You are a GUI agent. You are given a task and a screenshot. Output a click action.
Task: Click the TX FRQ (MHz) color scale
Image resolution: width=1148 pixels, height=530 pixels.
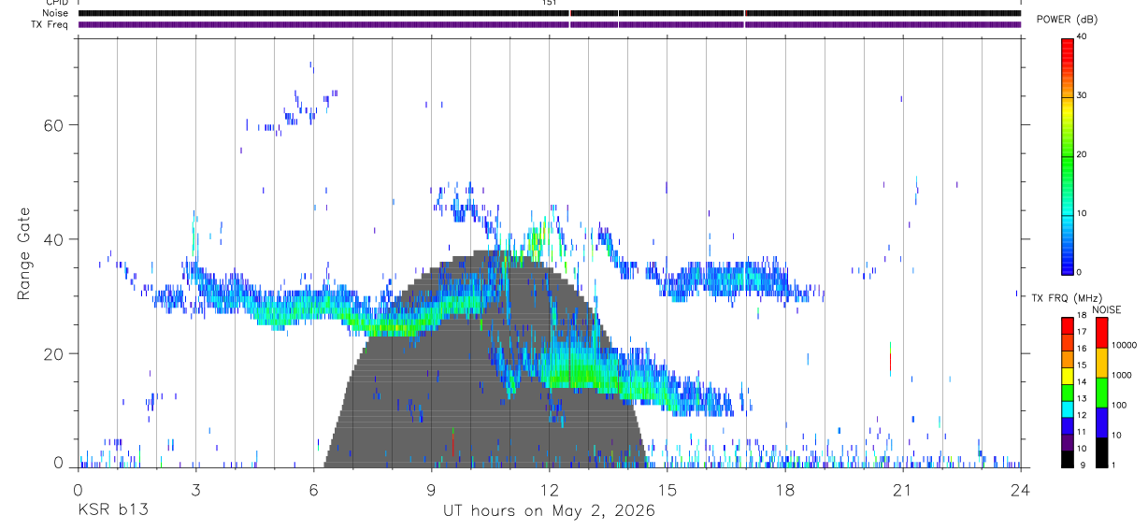pos(1068,392)
